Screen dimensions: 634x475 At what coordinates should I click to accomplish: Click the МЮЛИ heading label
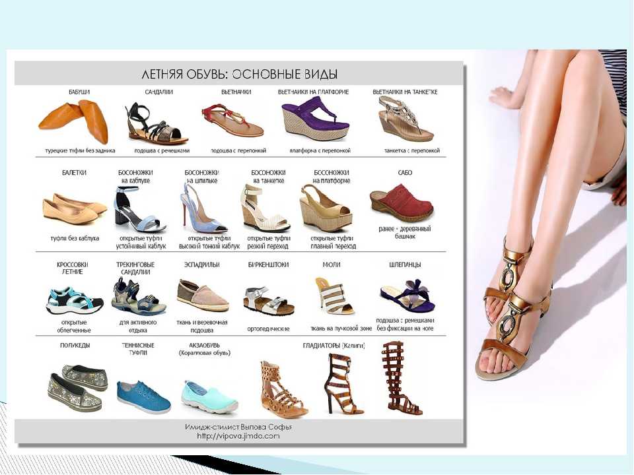coord(332,265)
